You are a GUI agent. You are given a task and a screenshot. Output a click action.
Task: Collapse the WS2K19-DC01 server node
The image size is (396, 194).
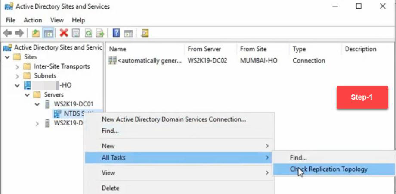click(37, 105)
